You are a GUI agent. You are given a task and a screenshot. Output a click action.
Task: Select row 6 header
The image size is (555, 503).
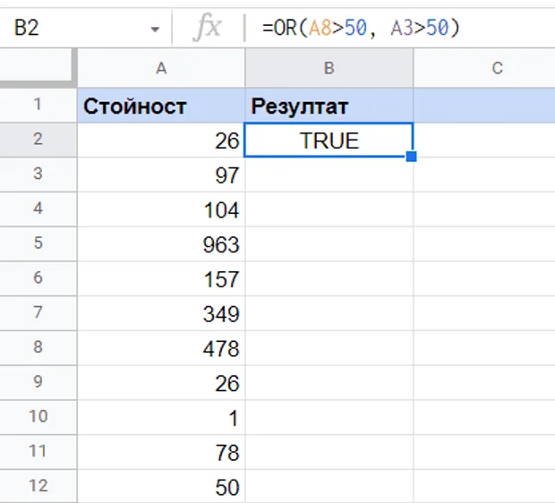38,278
